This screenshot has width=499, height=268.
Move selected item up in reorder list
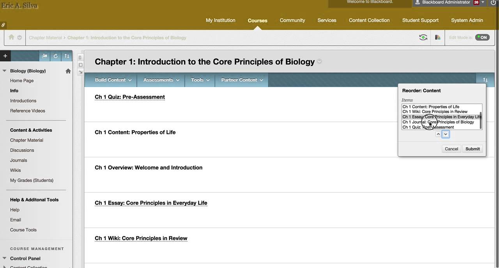pyautogui.click(x=438, y=134)
